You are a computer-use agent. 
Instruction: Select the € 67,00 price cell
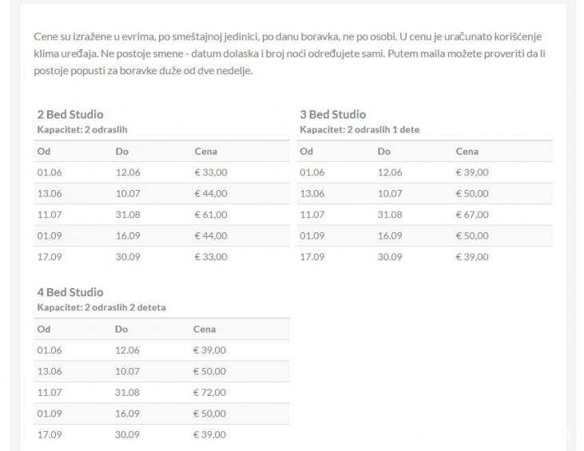[x=472, y=215]
